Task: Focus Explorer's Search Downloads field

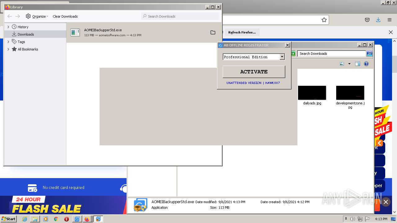Action: (332, 54)
